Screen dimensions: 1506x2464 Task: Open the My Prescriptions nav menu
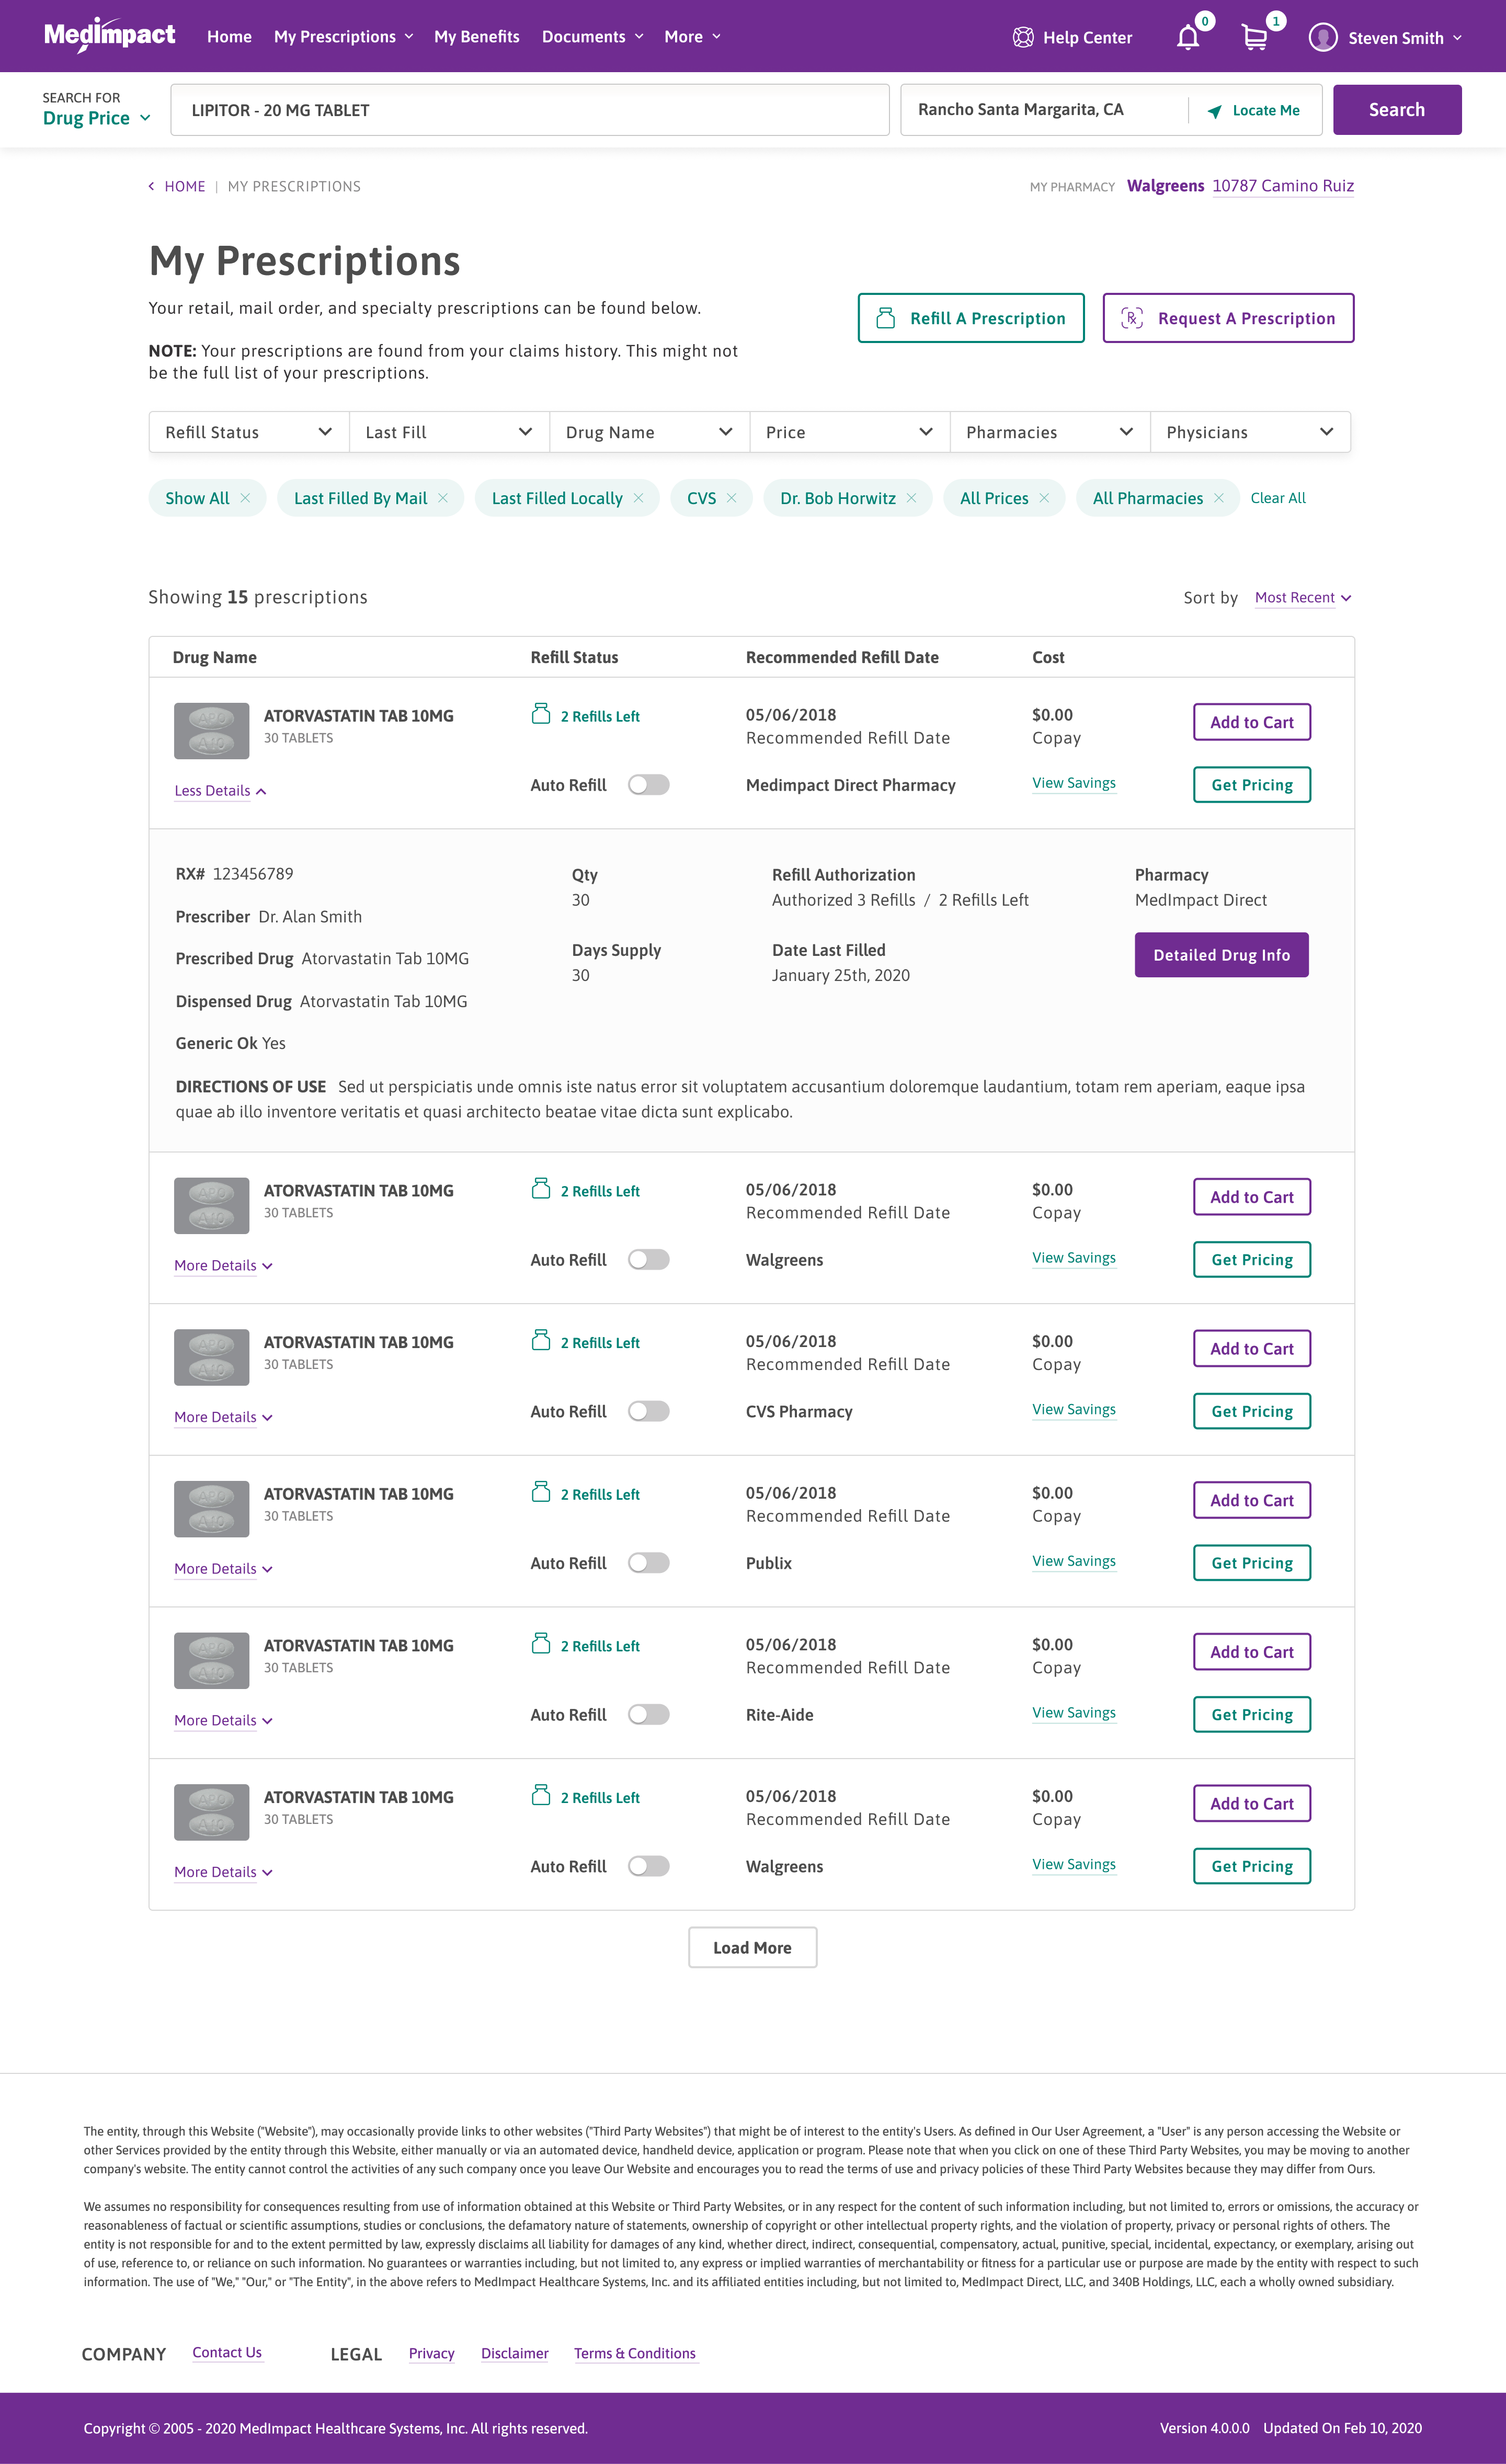[343, 37]
